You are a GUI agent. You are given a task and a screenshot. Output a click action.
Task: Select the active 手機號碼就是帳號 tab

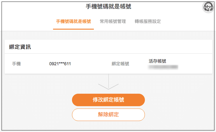coord(73,21)
